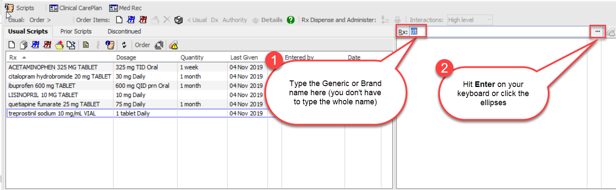Click the face with question mark icon

pyautogui.click(x=110, y=45)
